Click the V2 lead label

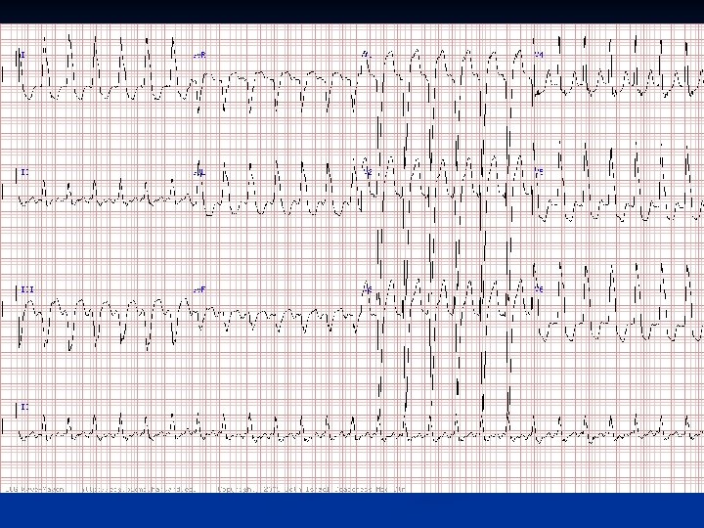[369, 172]
